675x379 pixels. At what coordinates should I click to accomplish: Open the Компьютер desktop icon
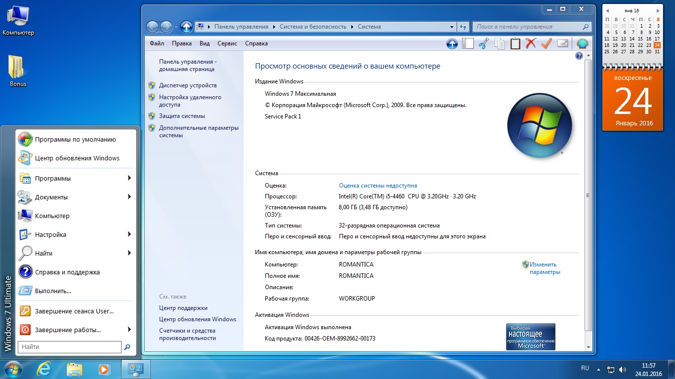(18, 21)
